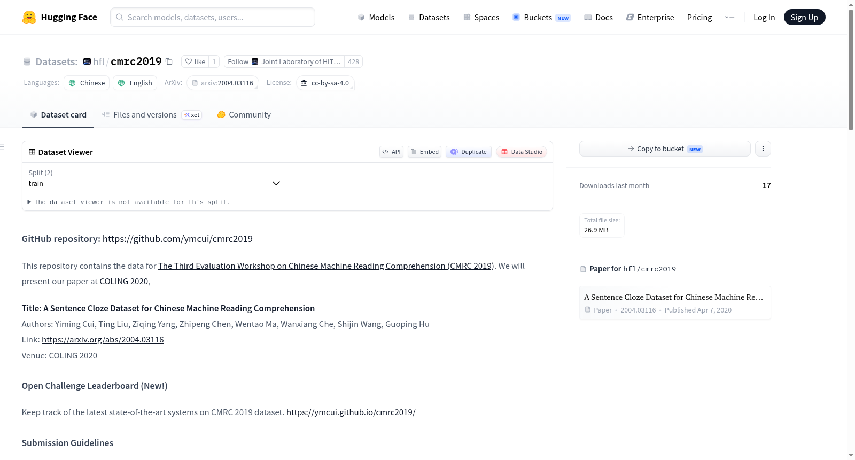Open the GitHub ymcui/cmrc2019 repository link
The height and width of the screenshot is (460, 855).
pyautogui.click(x=177, y=239)
